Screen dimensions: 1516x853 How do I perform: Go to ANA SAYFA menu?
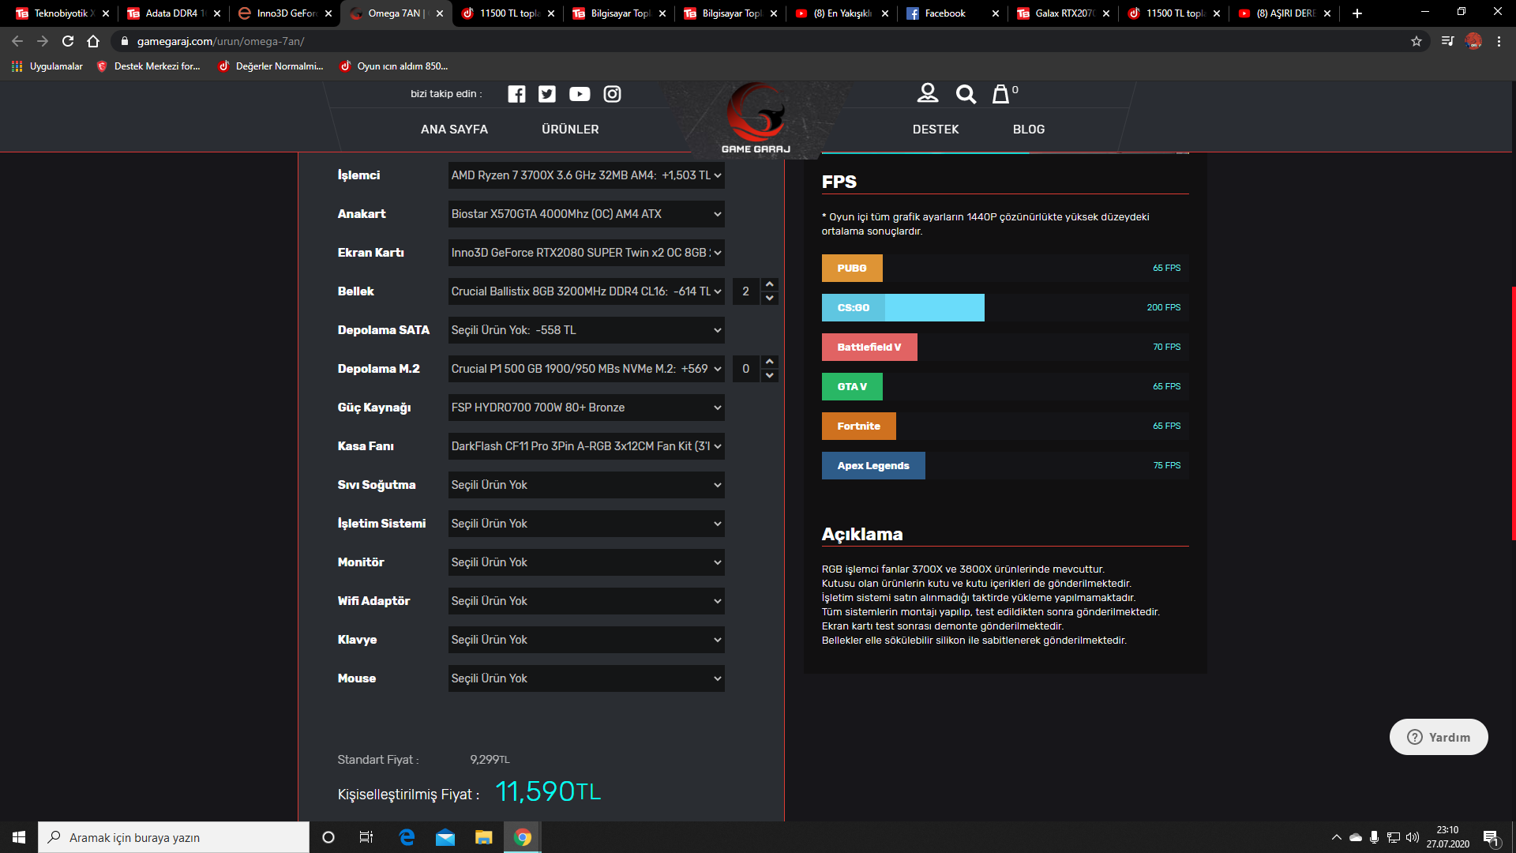(454, 130)
